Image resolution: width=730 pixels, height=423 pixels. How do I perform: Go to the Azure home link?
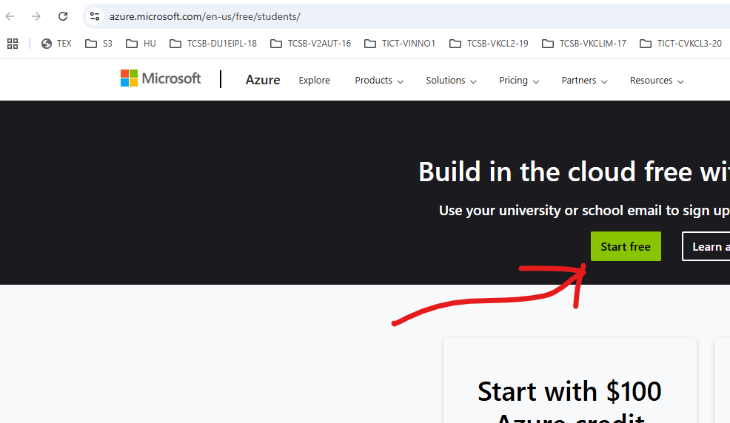tap(263, 80)
